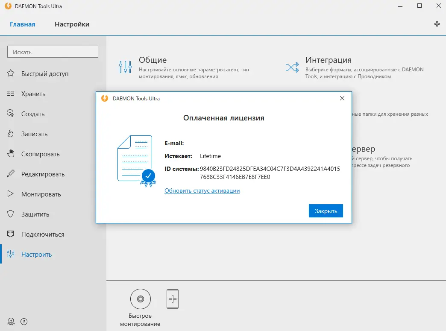Click the Quick Access star icon

[x=11, y=73]
